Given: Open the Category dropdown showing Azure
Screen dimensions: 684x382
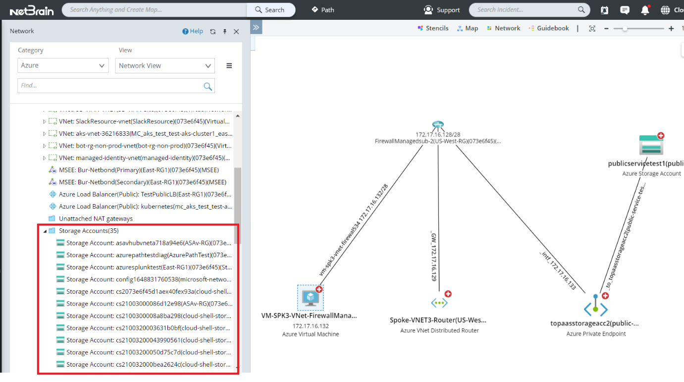Looking at the screenshot, I should [63, 65].
